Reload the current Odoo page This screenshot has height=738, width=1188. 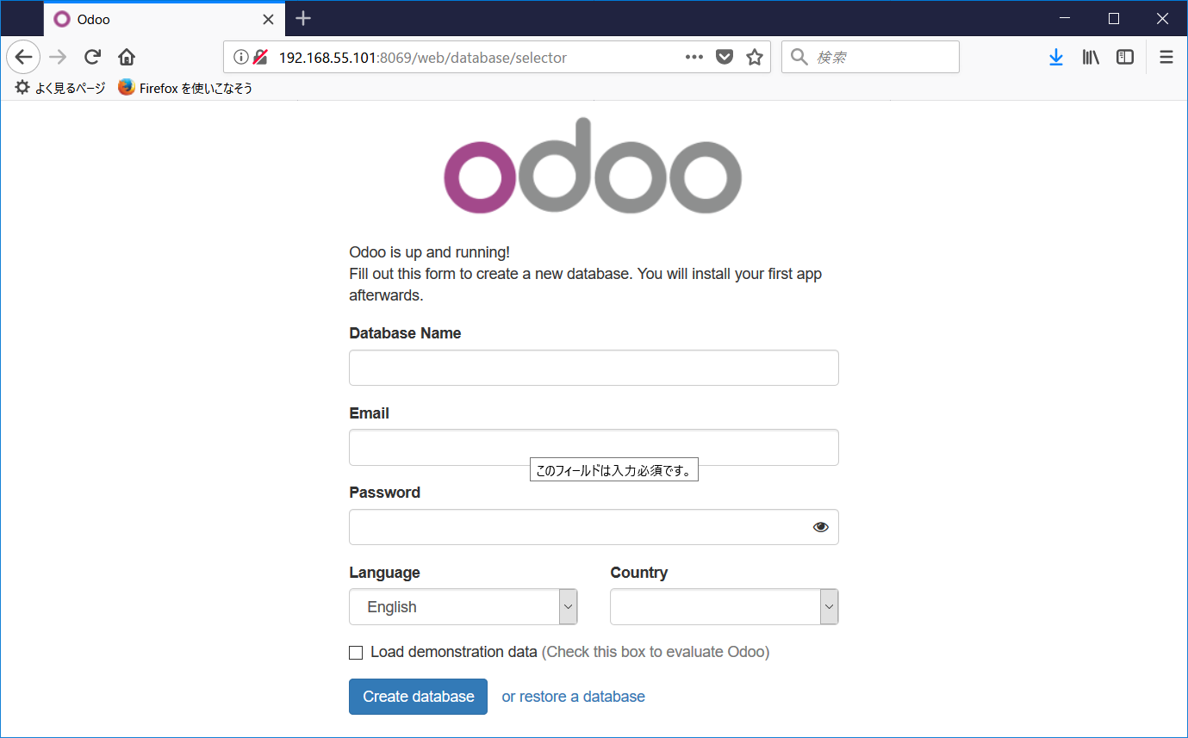pyautogui.click(x=91, y=57)
